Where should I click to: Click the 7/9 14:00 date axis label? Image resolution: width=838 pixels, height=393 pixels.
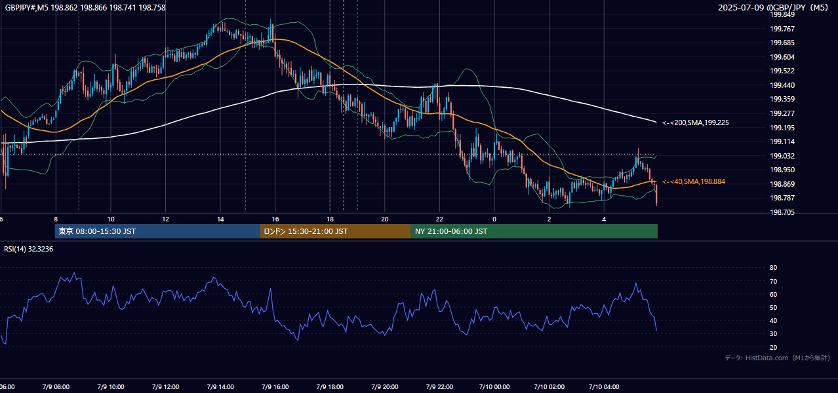[x=220, y=387]
